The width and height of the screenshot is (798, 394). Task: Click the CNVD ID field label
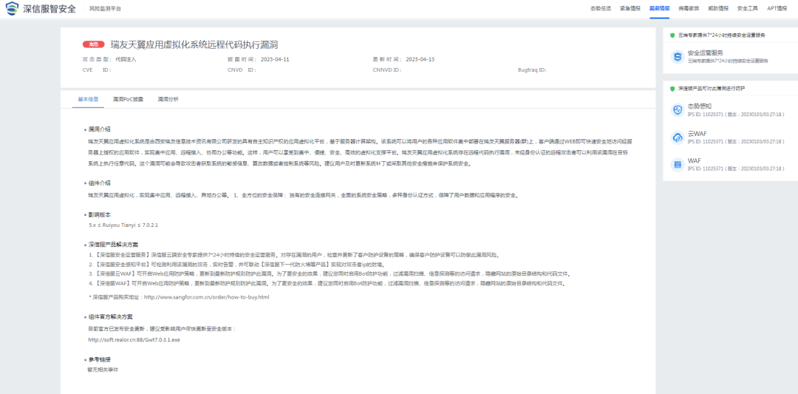pyautogui.click(x=242, y=70)
